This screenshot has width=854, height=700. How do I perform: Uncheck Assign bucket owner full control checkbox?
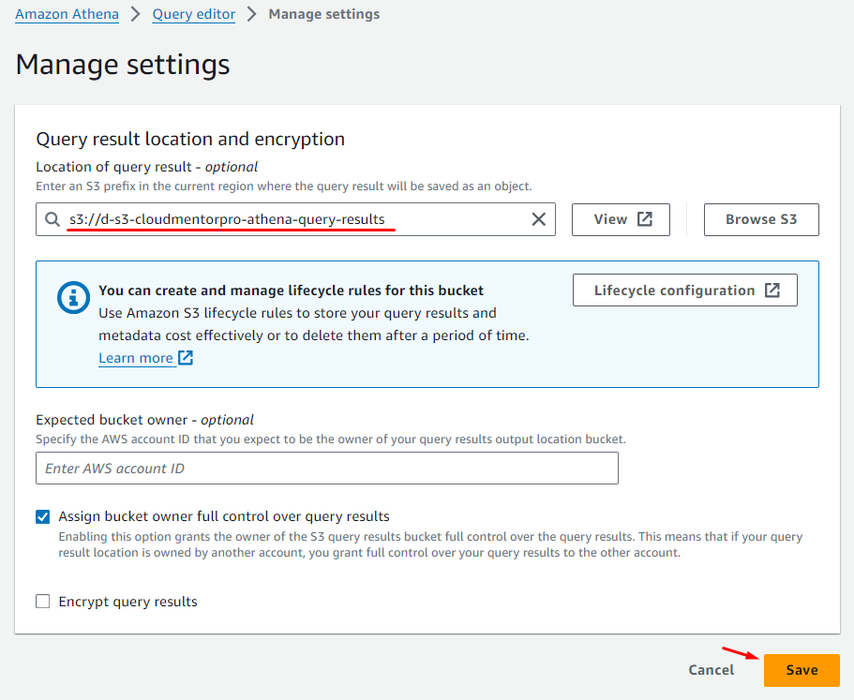tap(43, 516)
